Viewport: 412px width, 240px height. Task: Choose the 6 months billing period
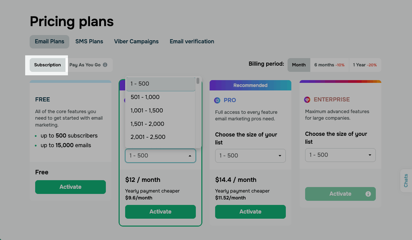pos(329,65)
